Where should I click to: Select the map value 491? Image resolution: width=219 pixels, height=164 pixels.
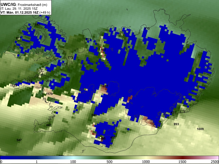(x=49, y=125)
